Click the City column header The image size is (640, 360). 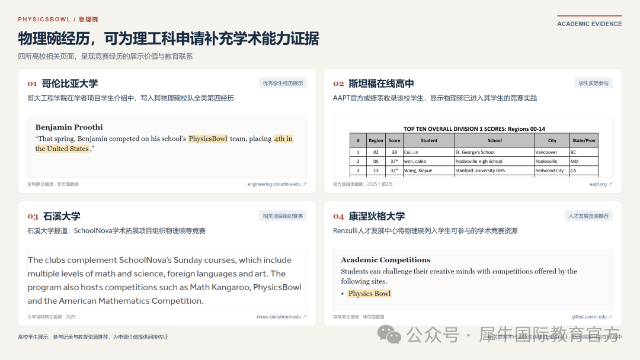click(552, 140)
